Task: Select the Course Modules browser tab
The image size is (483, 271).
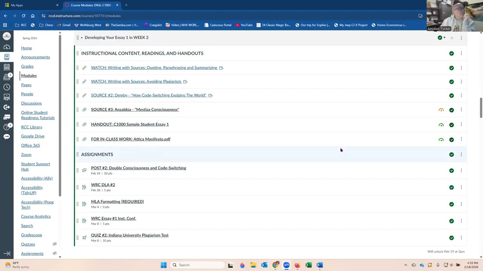Action: coord(91,5)
